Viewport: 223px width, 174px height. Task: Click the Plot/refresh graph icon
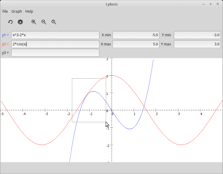(x=10, y=22)
